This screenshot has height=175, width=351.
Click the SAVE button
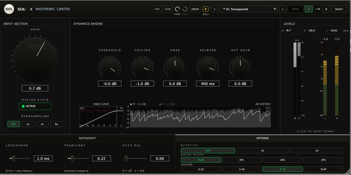pyautogui.click(x=295, y=9)
